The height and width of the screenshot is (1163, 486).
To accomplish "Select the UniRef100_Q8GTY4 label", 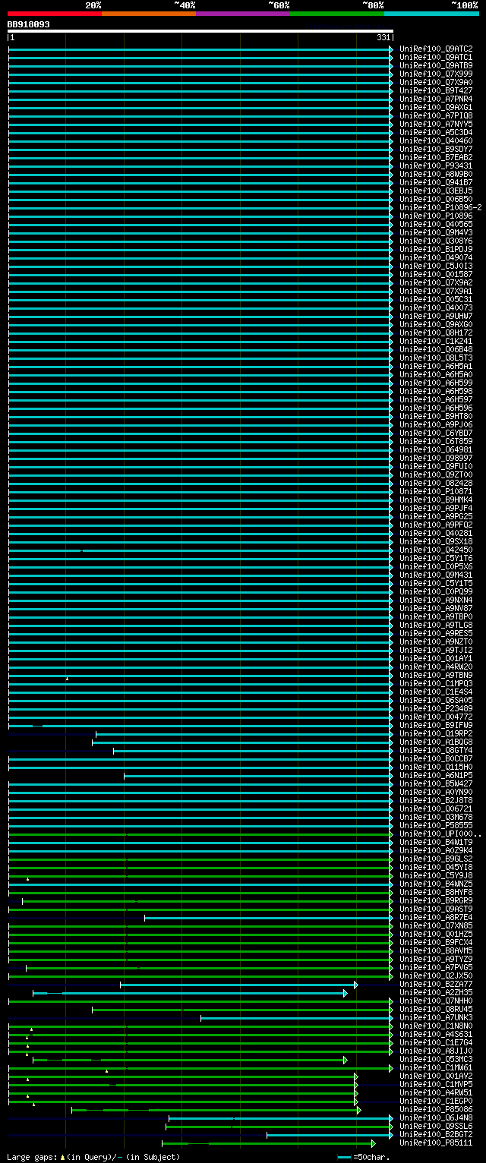I will click(x=436, y=751).
